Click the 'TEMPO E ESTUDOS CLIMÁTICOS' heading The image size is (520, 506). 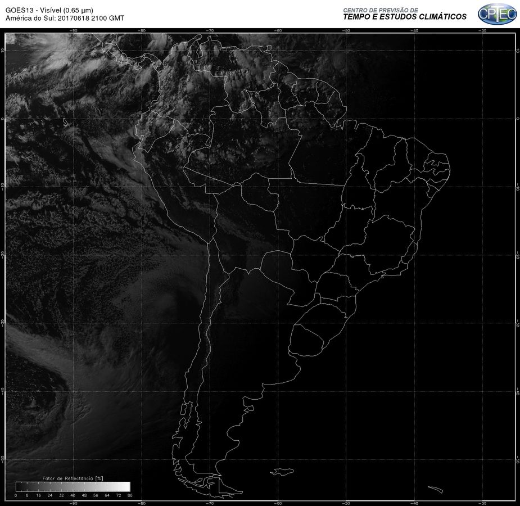point(405,17)
